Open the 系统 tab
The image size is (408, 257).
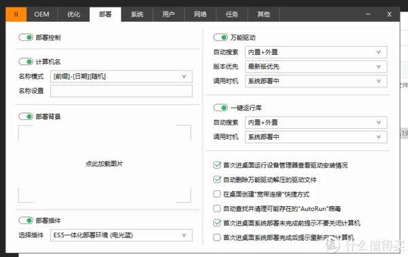point(137,14)
